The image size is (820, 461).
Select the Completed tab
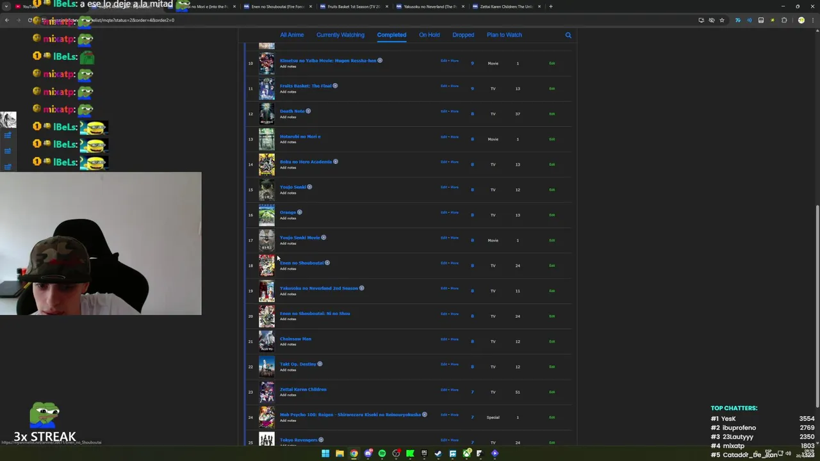click(391, 35)
